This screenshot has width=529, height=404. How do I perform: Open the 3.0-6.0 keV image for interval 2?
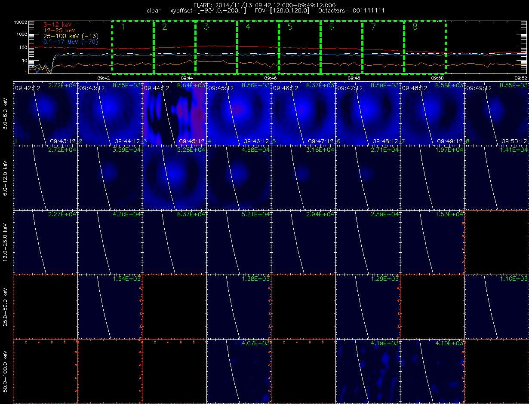click(x=110, y=113)
